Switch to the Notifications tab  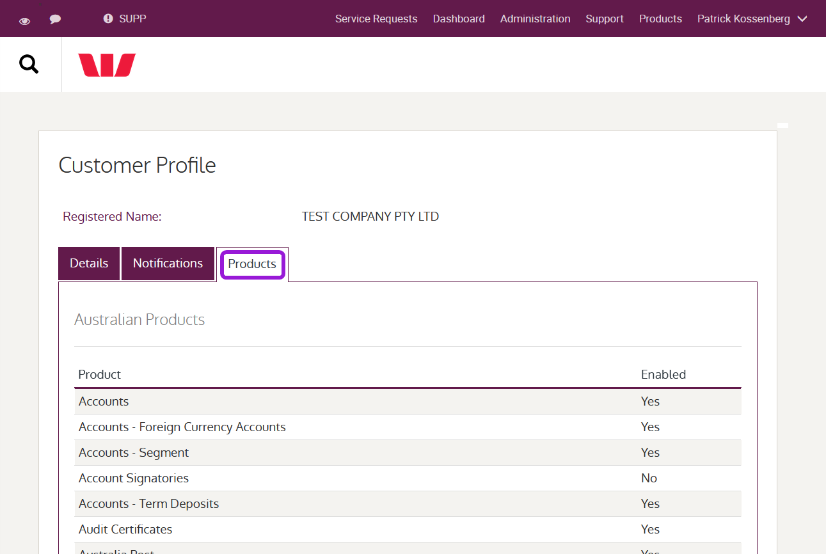tap(168, 264)
